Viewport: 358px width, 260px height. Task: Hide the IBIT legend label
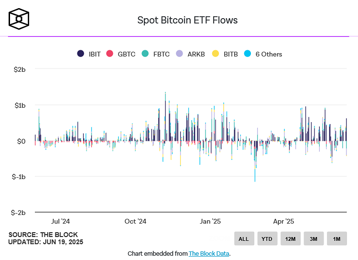pos(95,54)
